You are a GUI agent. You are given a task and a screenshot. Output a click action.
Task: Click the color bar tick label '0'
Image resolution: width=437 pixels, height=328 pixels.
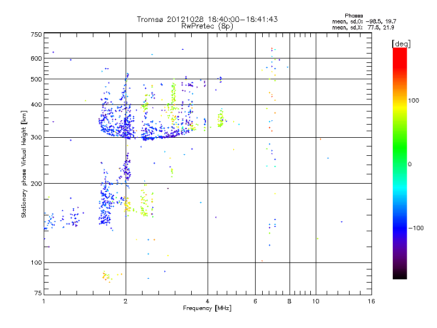click(410, 165)
